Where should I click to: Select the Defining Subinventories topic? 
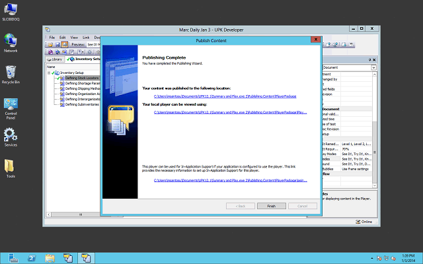tap(82, 104)
